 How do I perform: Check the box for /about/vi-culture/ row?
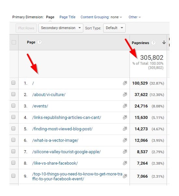click(13, 94)
